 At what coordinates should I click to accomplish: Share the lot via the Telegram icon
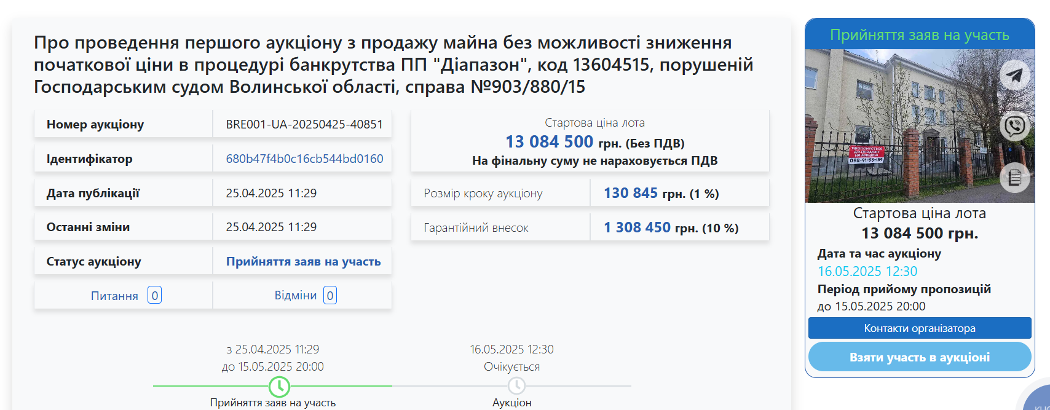point(1014,76)
